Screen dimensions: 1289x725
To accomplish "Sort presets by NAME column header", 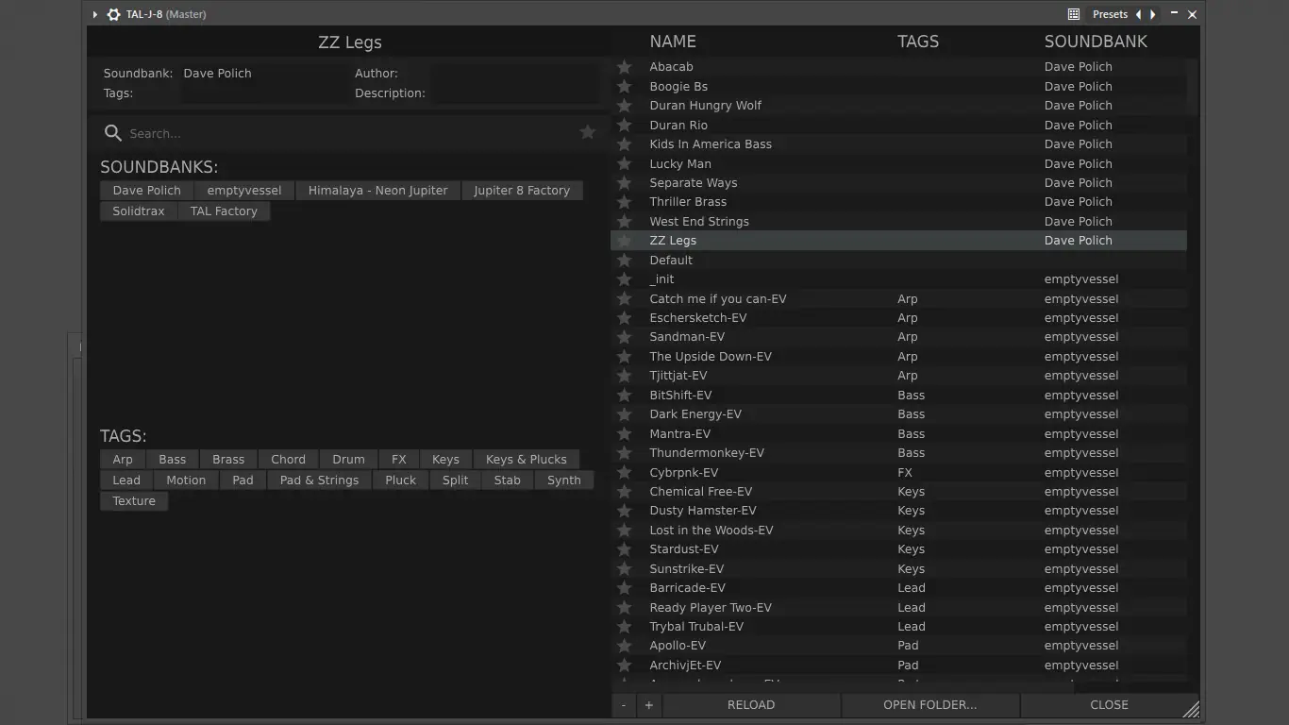I will [x=673, y=42].
